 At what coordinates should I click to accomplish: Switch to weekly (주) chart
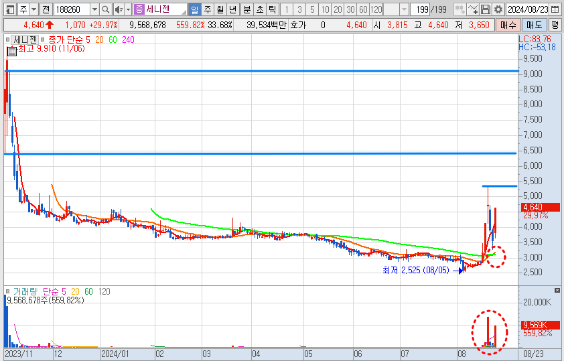pos(208,9)
